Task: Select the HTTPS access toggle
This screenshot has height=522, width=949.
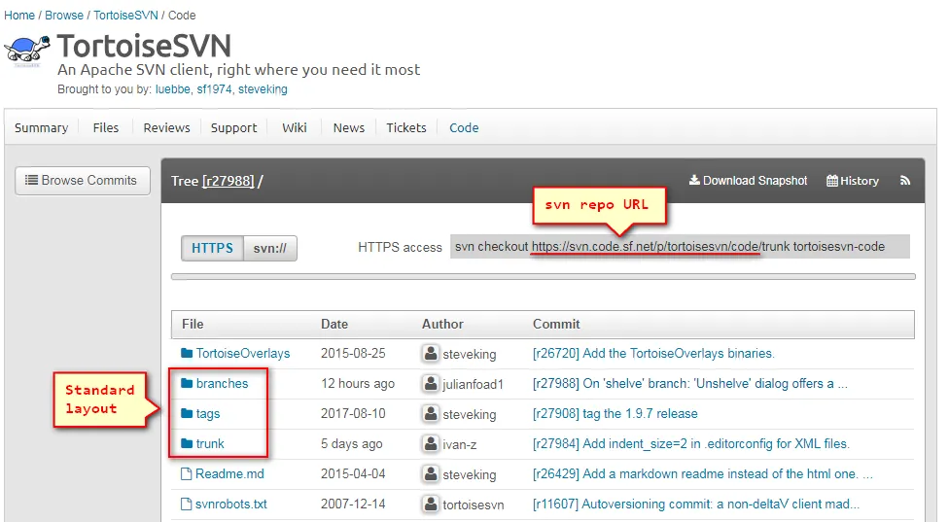Action: (x=212, y=248)
